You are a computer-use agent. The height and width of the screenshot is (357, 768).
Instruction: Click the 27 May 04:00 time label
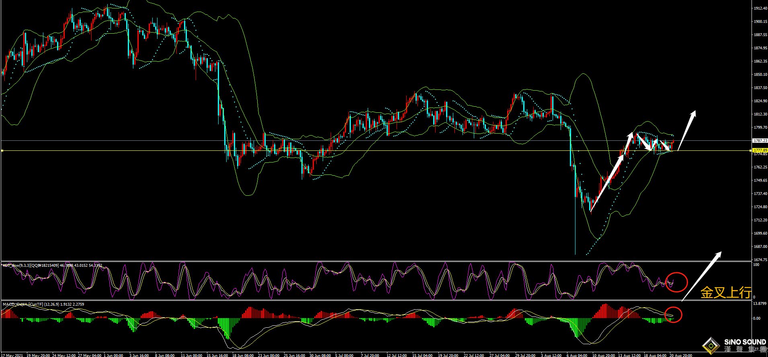(90, 355)
